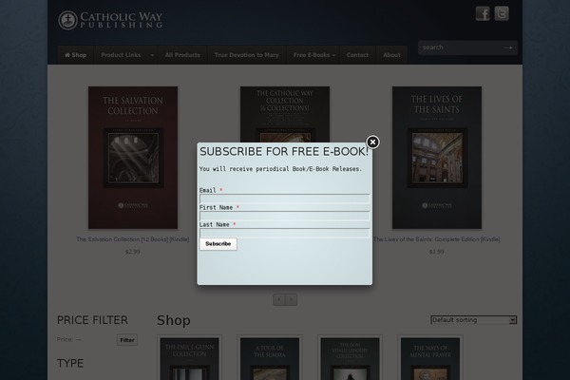Viewport: 570px width, 380px height.
Task: Click the $1.99 price text
Action: pos(437,252)
